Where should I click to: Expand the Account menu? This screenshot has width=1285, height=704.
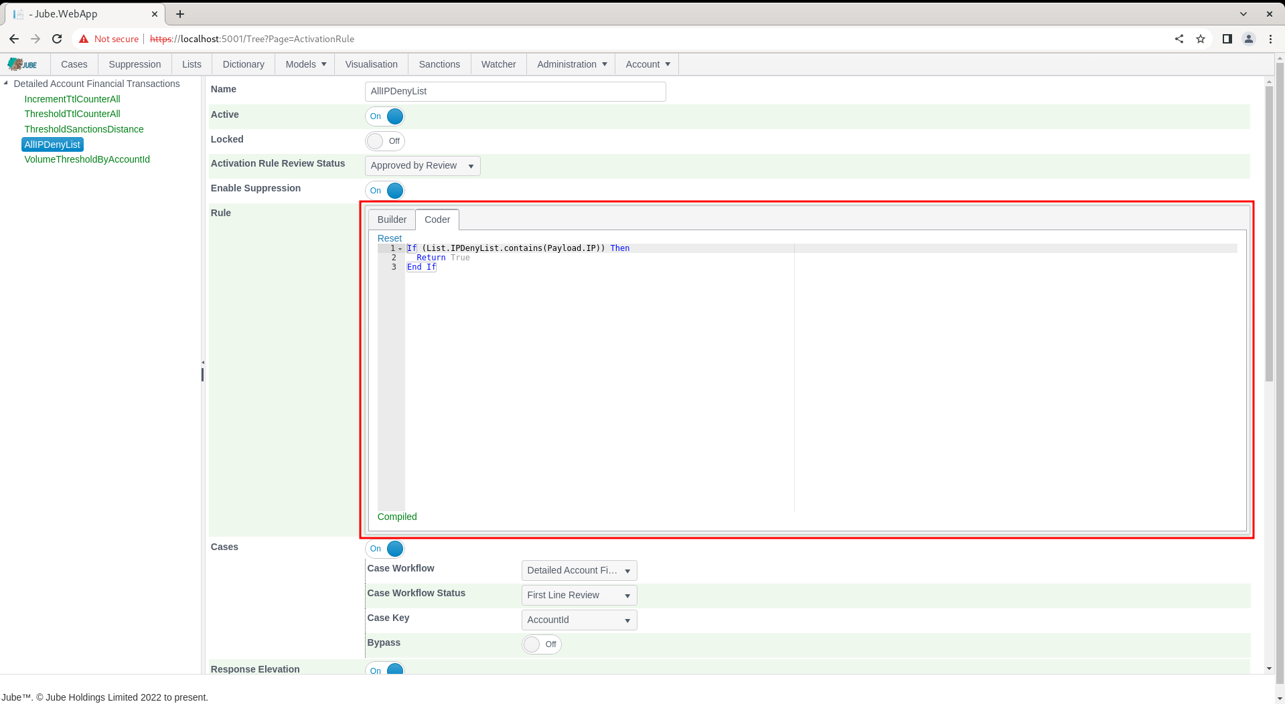pos(647,64)
